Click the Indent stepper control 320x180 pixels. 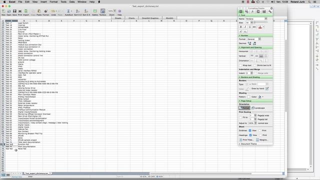pos(251,73)
